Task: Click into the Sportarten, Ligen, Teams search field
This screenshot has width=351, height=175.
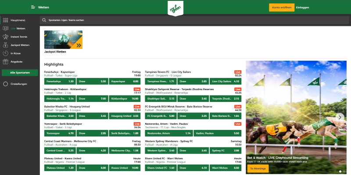Action: pos(195,20)
